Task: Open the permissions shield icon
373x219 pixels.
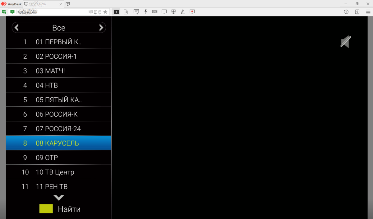Action: 174,12
